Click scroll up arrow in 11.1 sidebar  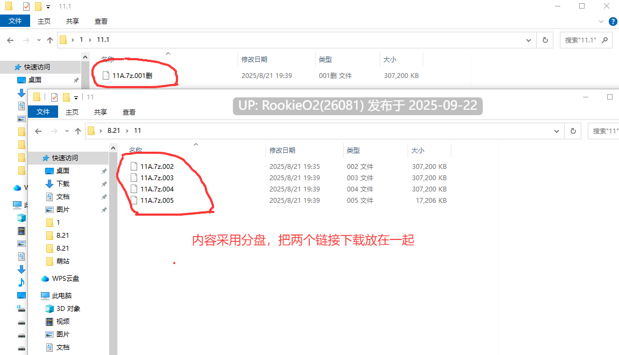coord(86,57)
